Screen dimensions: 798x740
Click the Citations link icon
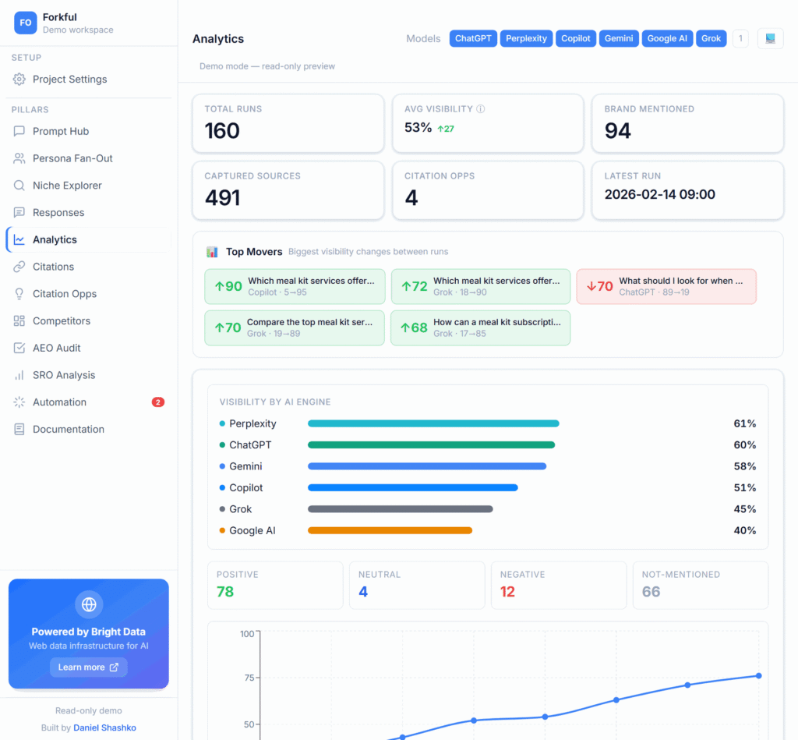click(x=19, y=267)
